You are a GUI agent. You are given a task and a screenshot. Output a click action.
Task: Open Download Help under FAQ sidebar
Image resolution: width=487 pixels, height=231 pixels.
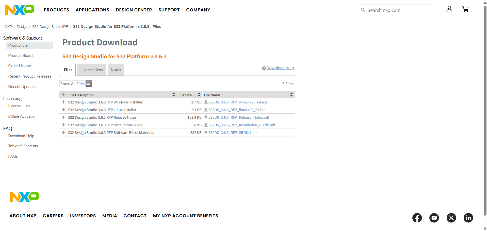21,136
